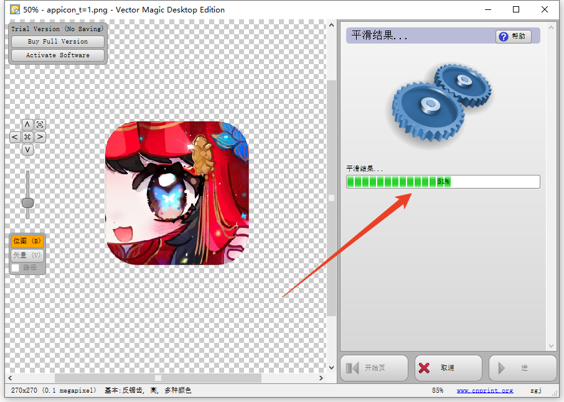The height and width of the screenshot is (402, 564).
Task: Click the right panel scroll-down arrow
Action: [551, 346]
